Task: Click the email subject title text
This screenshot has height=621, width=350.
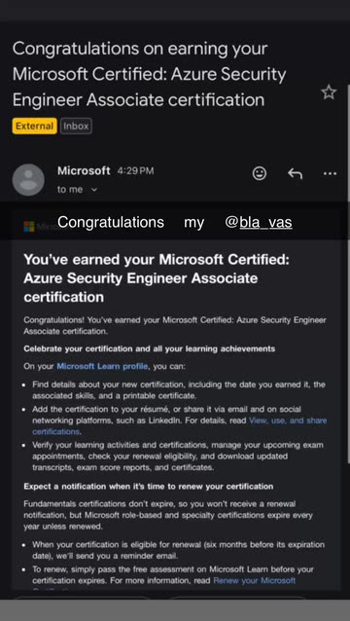Action: [x=150, y=74]
